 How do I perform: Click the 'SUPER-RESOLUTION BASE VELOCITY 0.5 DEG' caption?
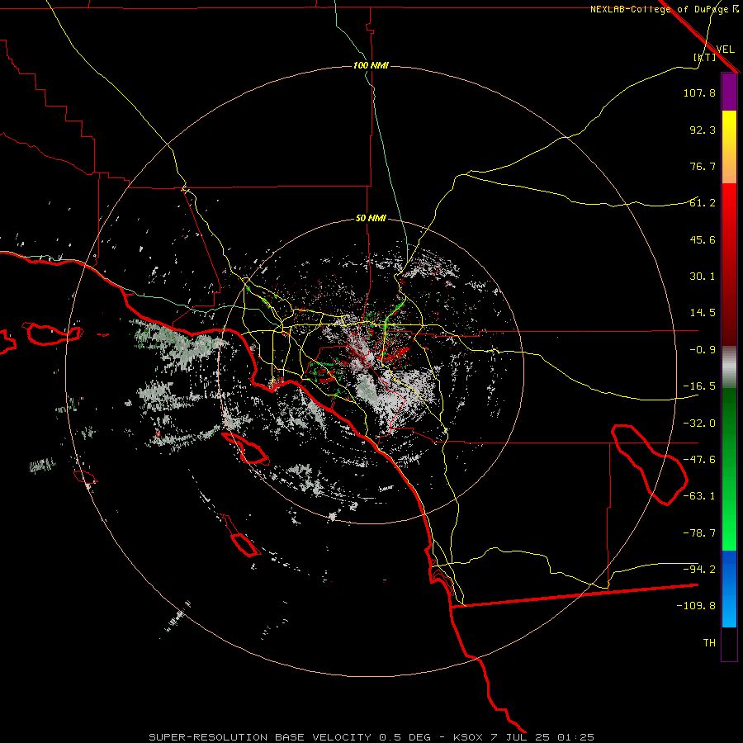[290, 737]
